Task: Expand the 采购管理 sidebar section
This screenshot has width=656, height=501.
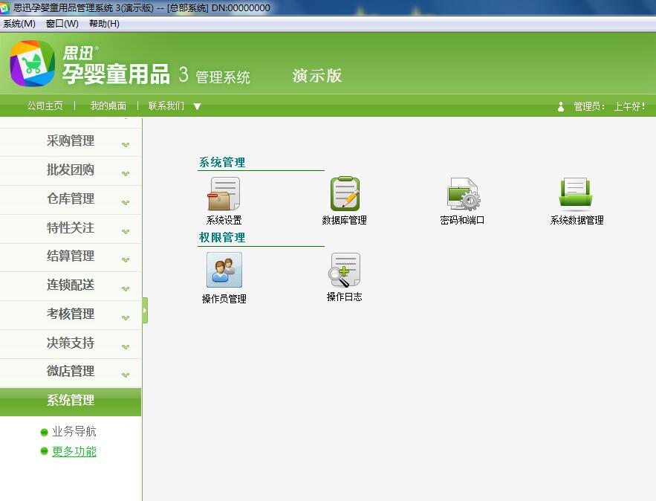Action: pos(71,141)
